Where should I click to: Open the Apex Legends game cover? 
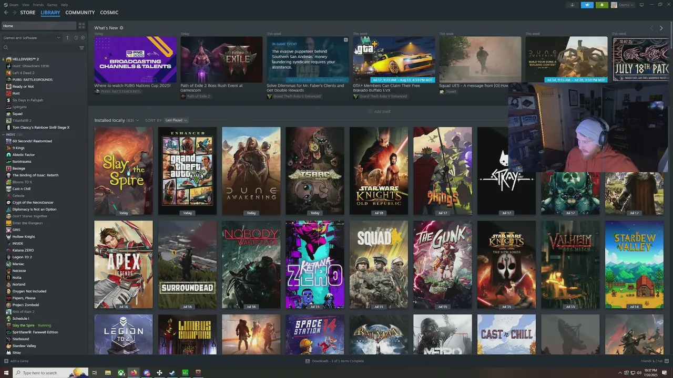click(124, 265)
